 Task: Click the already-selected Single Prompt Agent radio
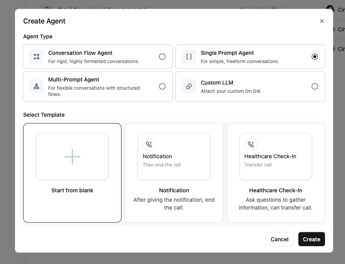pyautogui.click(x=315, y=56)
